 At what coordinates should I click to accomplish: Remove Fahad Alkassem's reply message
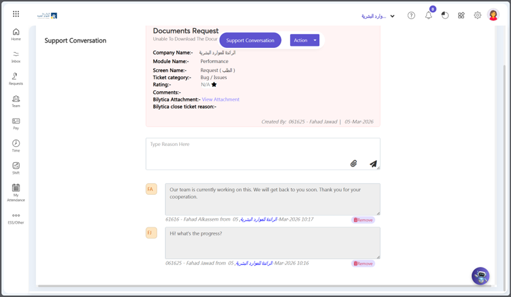[x=363, y=220]
